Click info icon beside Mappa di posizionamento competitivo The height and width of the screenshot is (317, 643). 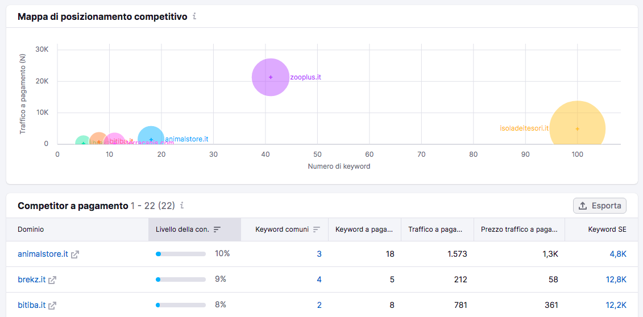(x=194, y=16)
